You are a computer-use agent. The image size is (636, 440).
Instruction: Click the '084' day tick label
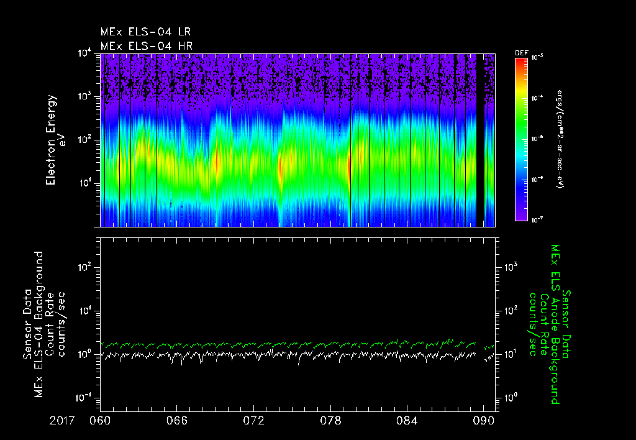407,421
